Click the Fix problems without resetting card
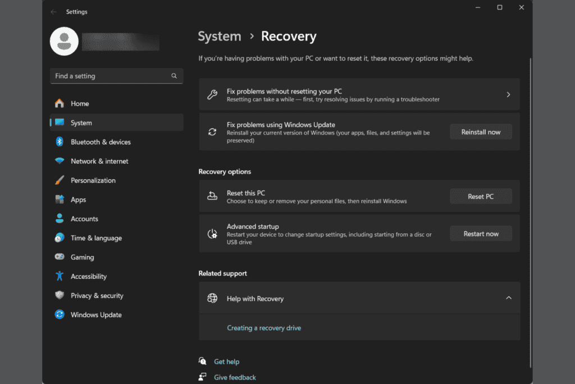575x384 pixels. 359,94
